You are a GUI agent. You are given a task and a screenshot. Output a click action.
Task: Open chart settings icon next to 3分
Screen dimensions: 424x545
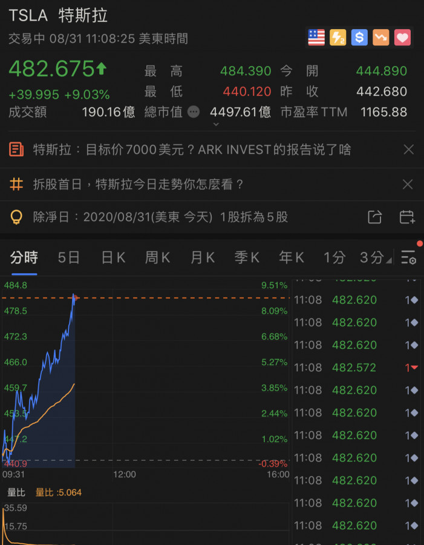click(408, 257)
